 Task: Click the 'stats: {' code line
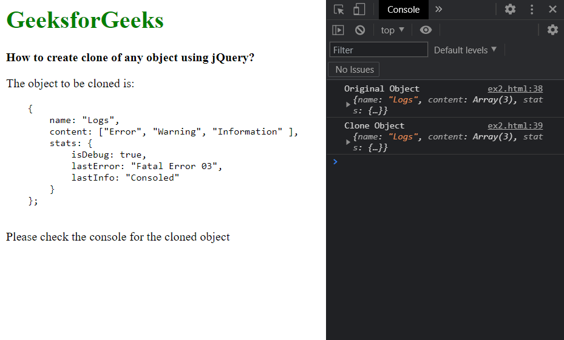(x=71, y=143)
